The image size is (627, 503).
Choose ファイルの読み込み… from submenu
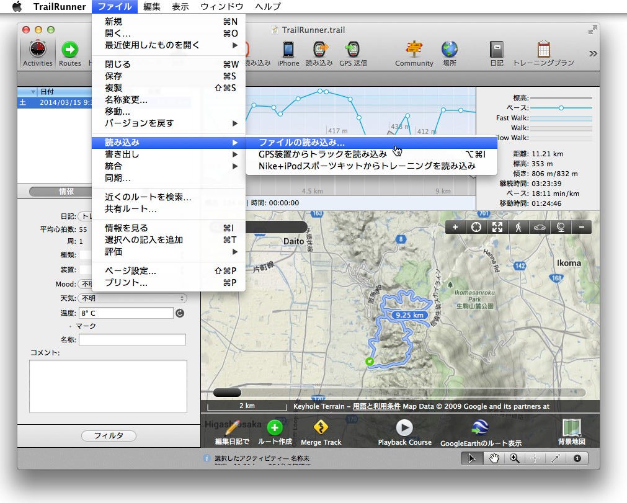[371, 143]
